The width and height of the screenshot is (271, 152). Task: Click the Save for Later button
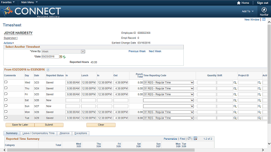coord(20,125)
